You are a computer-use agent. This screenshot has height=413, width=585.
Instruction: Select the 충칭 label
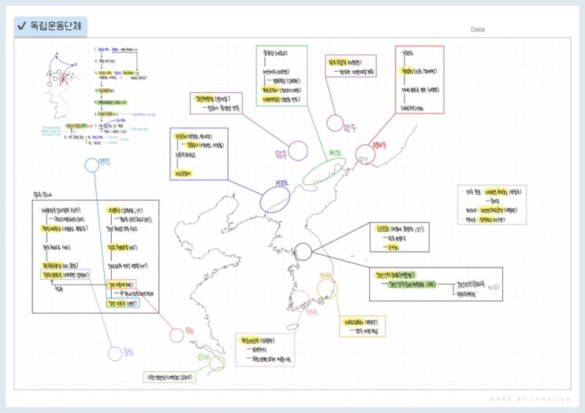128,352
